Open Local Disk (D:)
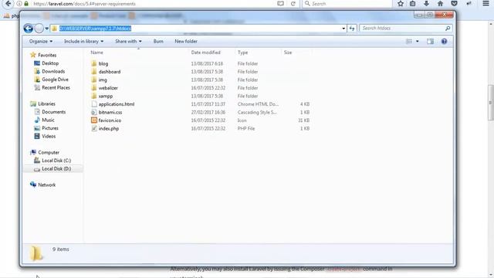 (56, 169)
